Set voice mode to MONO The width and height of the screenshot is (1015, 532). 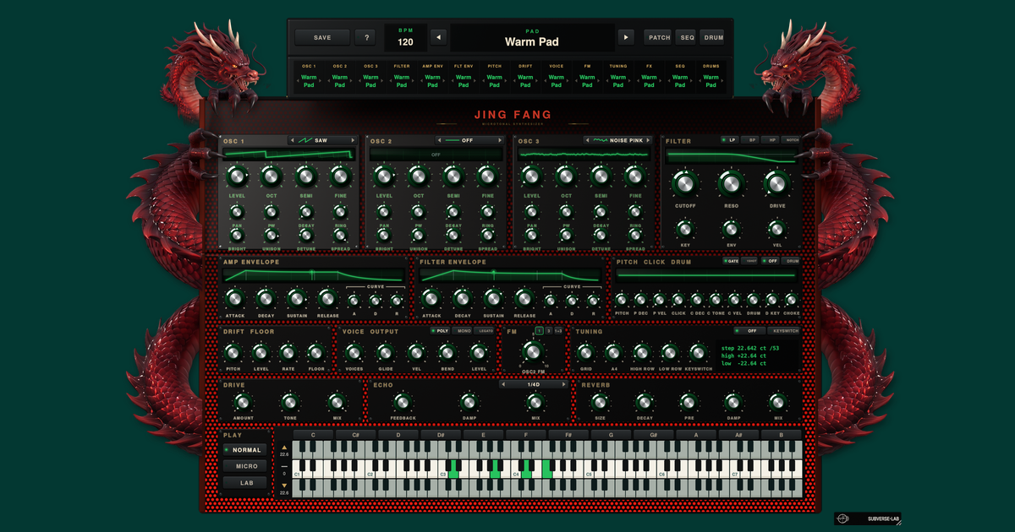[464, 331]
